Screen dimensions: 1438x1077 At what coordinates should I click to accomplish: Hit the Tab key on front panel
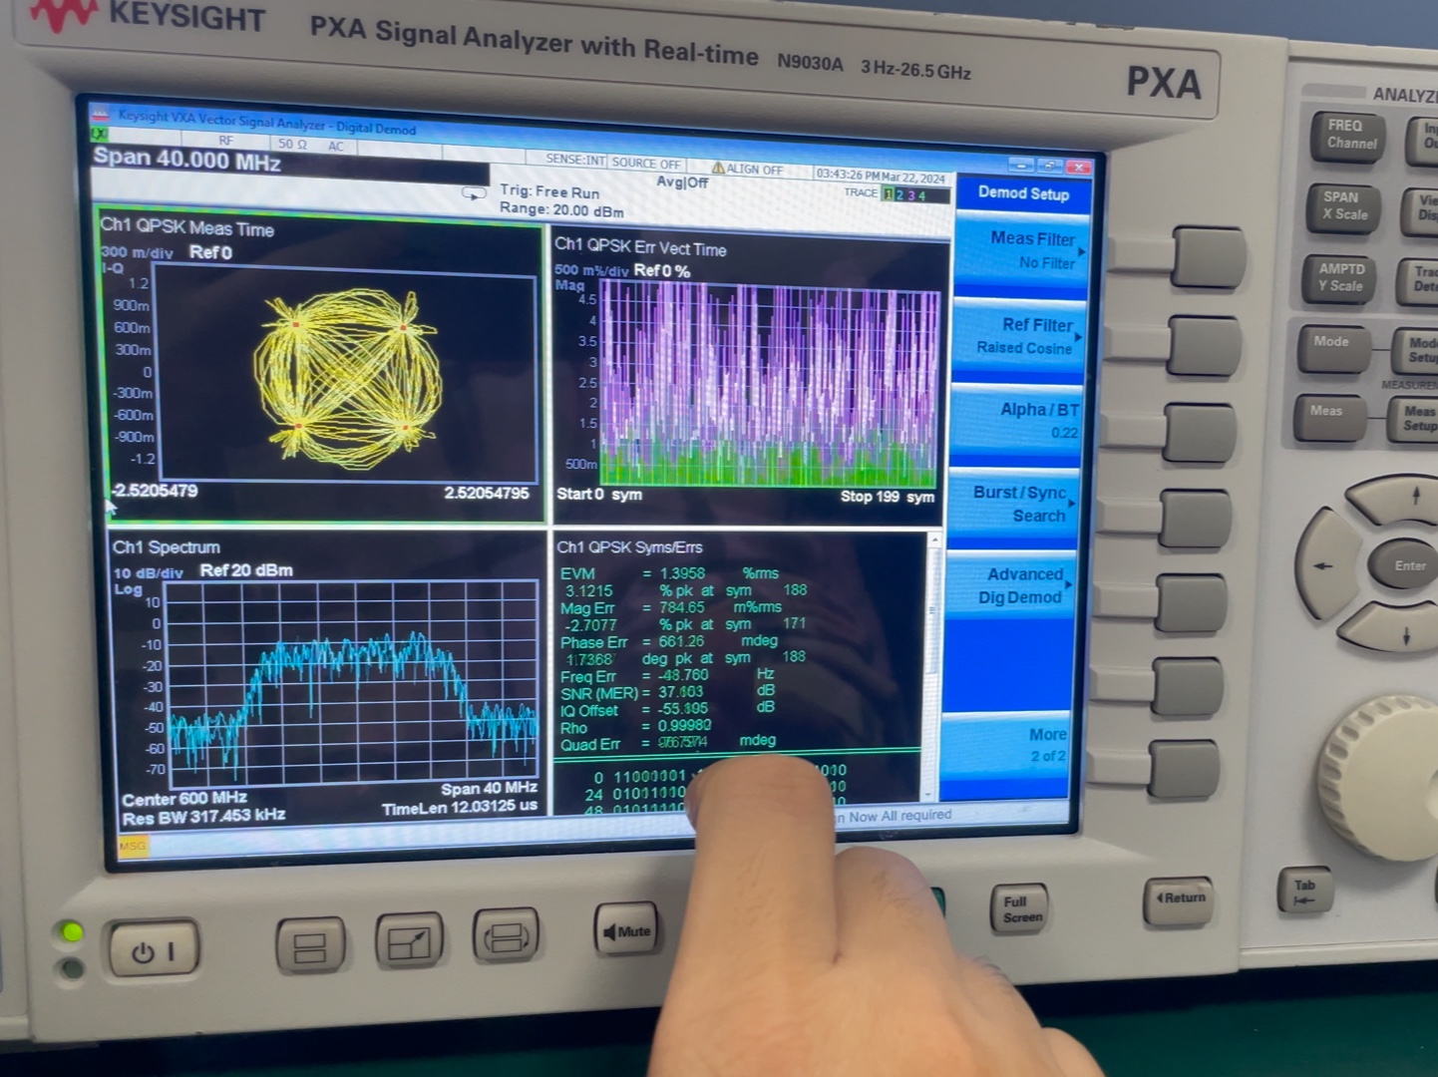coord(1304,891)
